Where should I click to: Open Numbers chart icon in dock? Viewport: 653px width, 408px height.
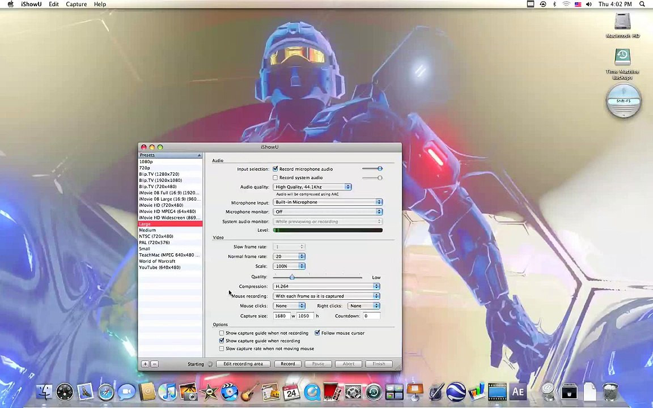477,392
